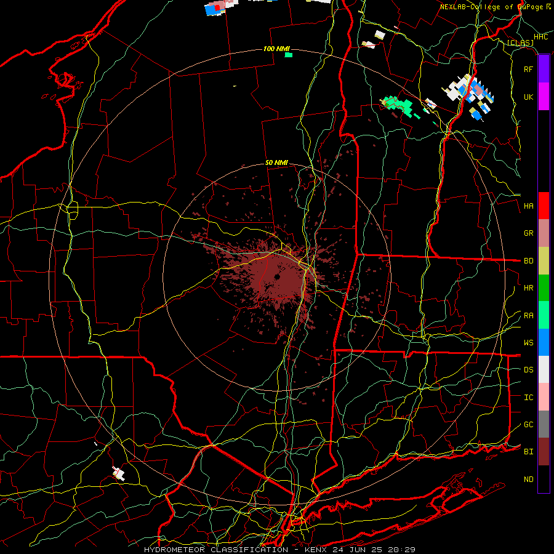Click the GC legend label

528,425
